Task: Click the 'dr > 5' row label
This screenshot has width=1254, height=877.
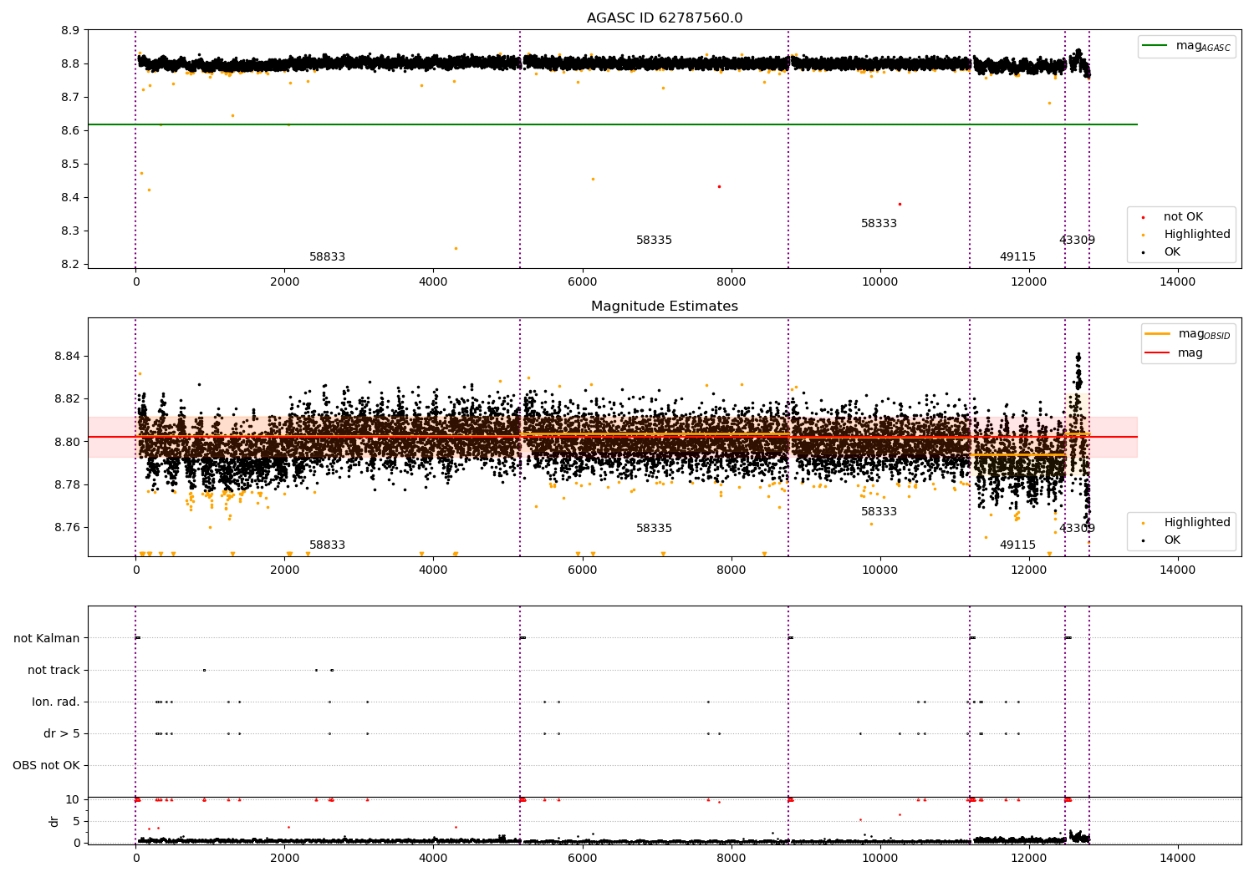Action: [62, 734]
